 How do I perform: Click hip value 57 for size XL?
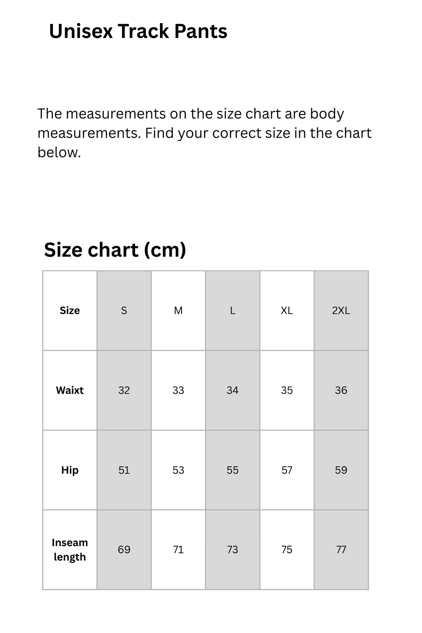pyautogui.click(x=287, y=470)
